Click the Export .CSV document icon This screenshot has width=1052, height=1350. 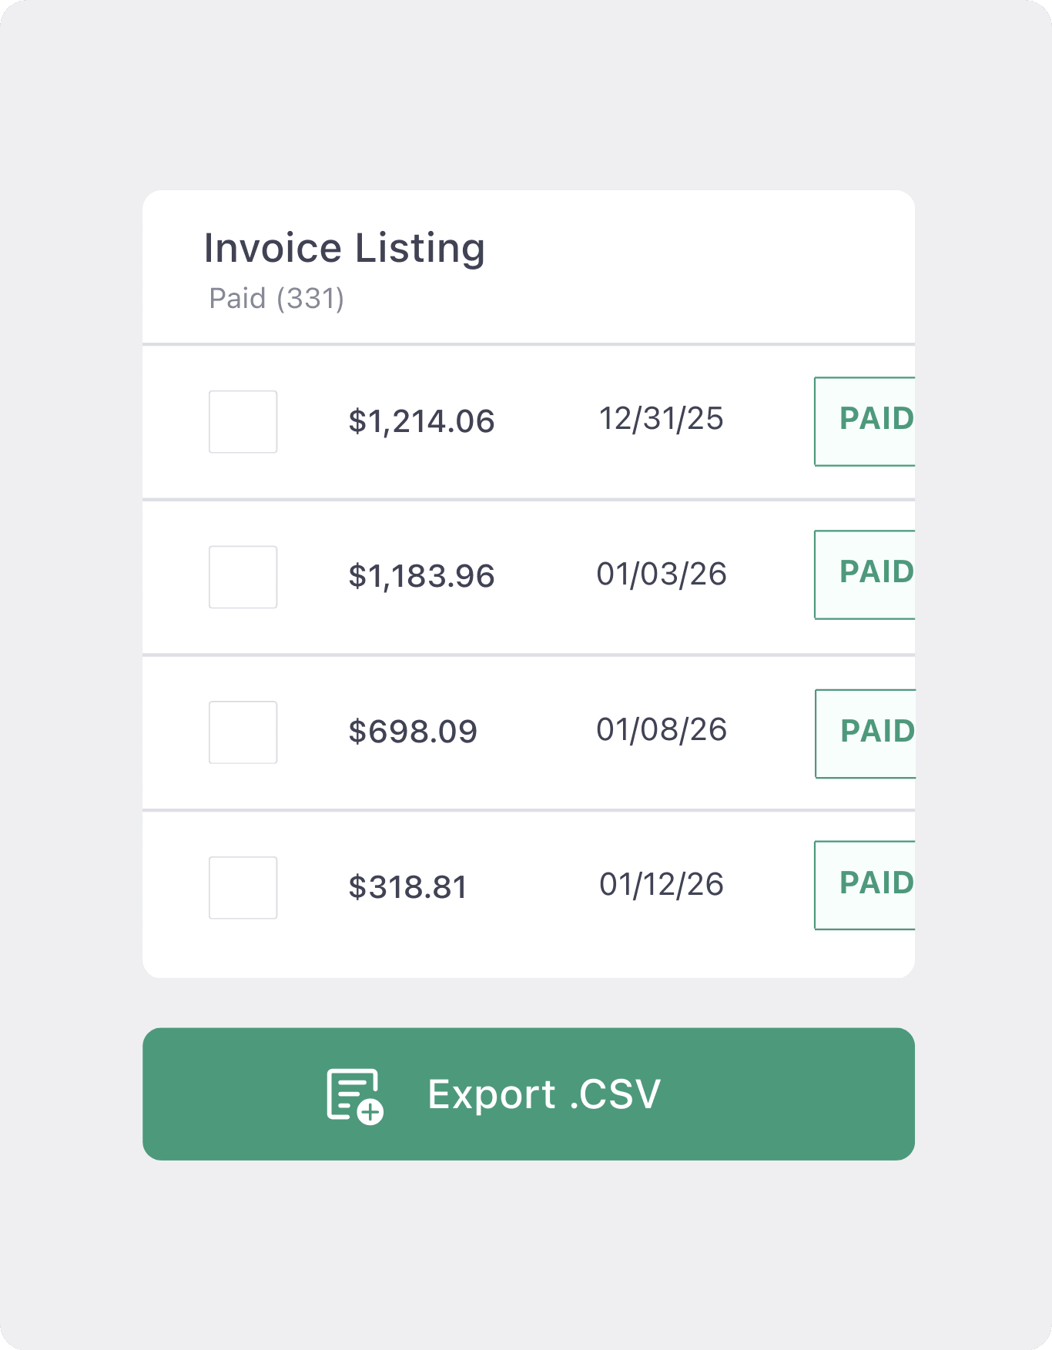(x=353, y=1094)
